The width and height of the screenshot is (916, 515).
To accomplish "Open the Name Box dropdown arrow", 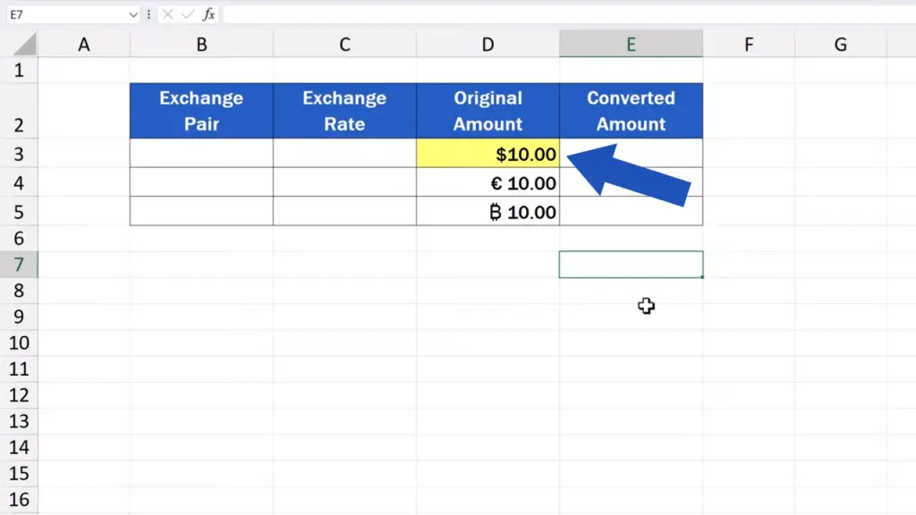I will coord(133,15).
